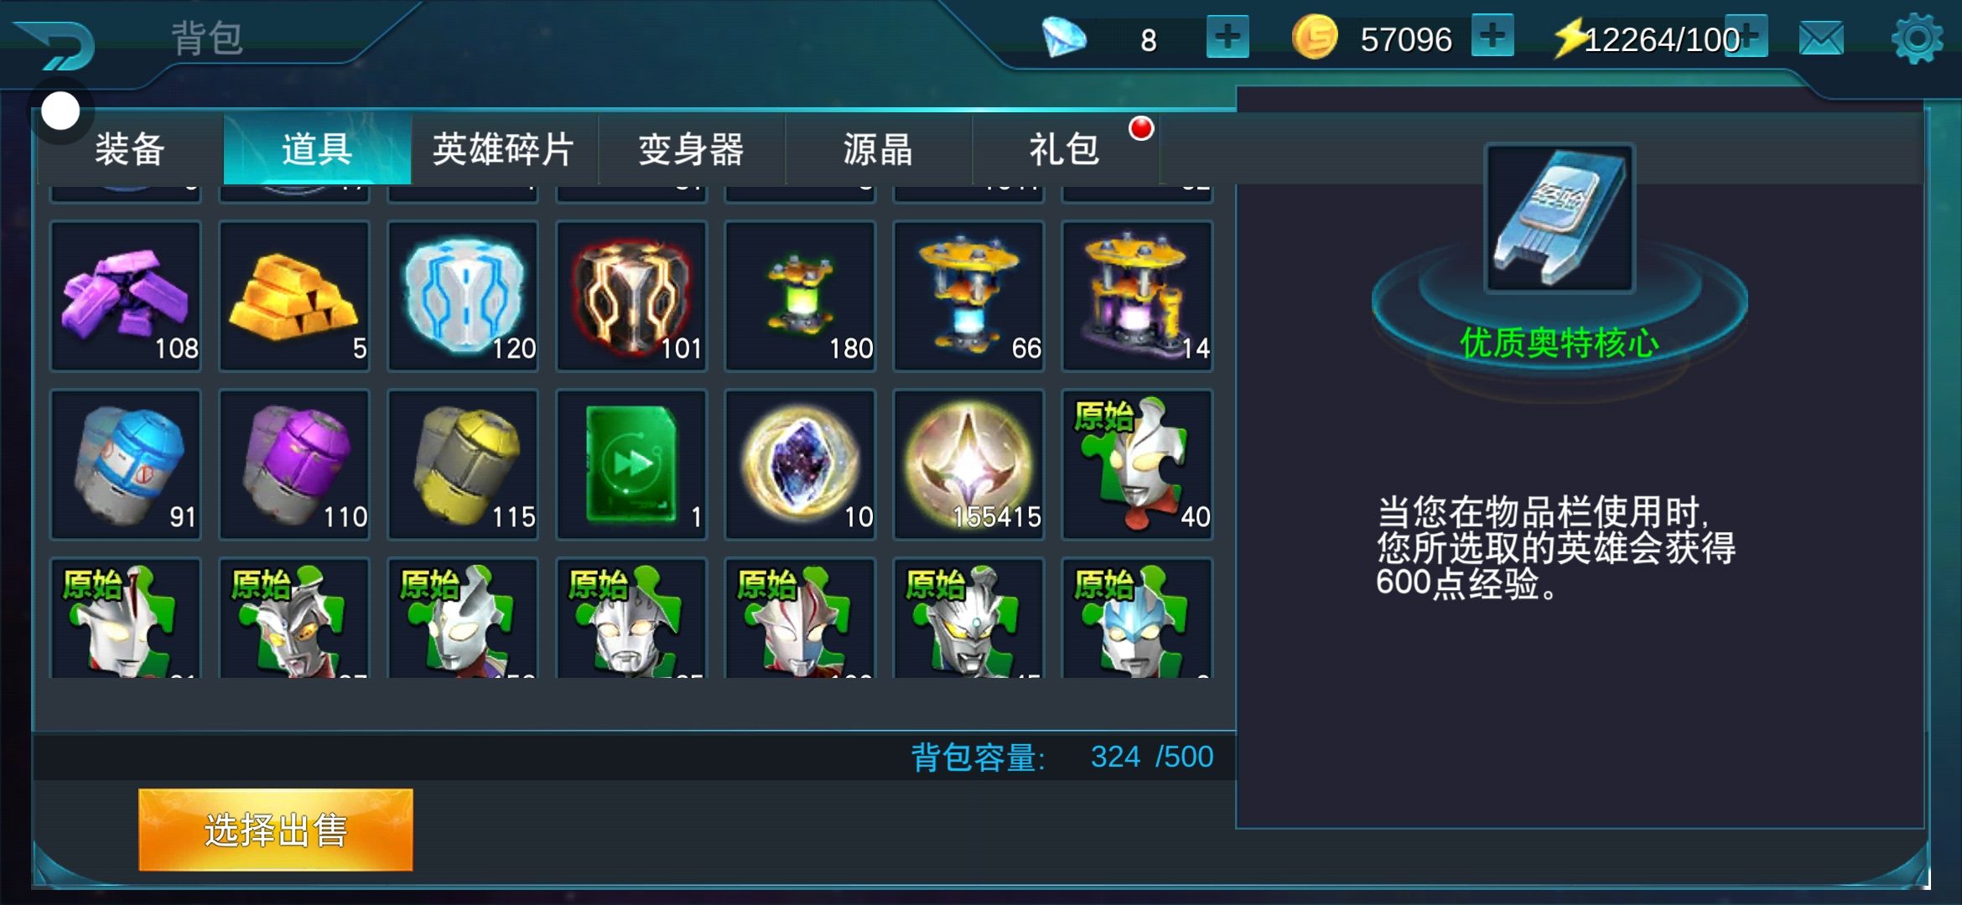Select the purple crystal item with 108
The width and height of the screenshot is (1962, 905).
[x=126, y=296]
